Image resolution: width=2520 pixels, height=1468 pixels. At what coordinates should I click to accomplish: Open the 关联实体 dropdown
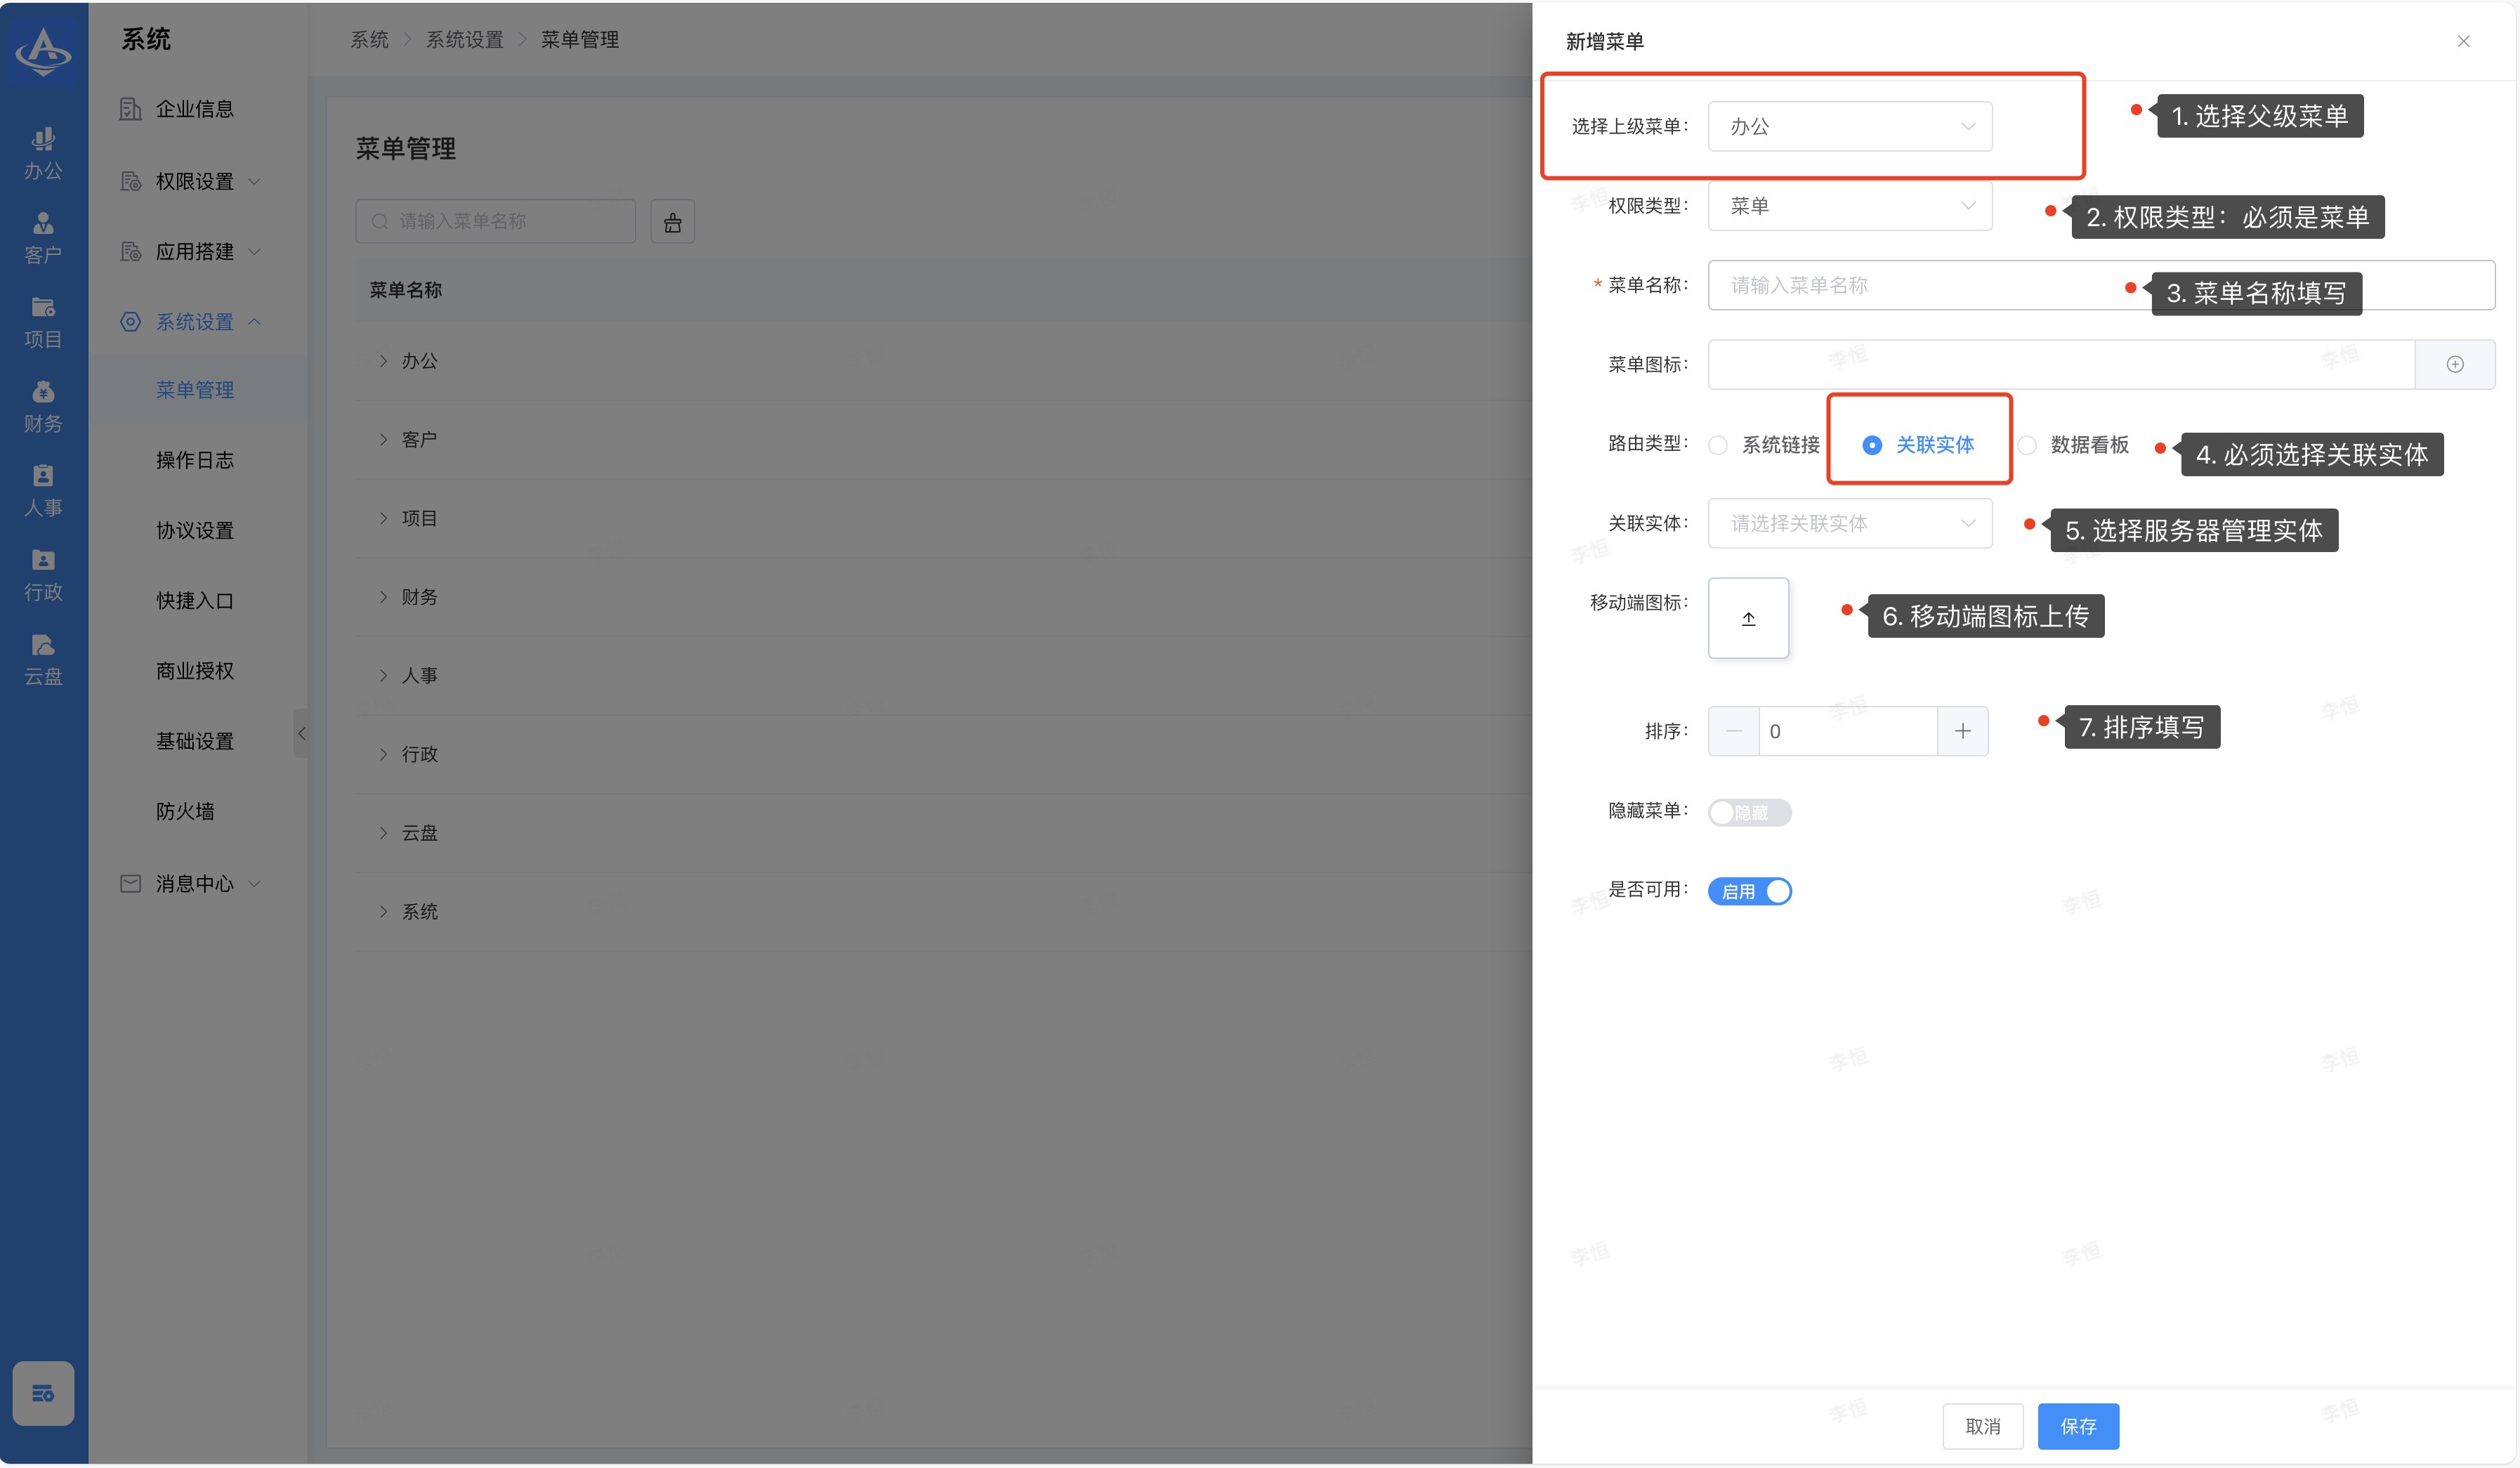[x=1849, y=524]
